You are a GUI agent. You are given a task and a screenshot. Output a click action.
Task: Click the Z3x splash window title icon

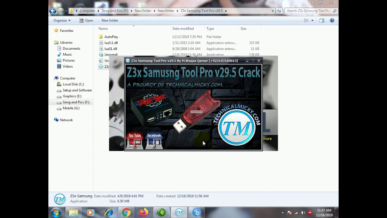click(128, 61)
